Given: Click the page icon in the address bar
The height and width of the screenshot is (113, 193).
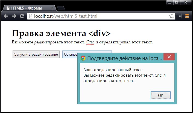Looking at the screenshot, I should tap(31, 16).
